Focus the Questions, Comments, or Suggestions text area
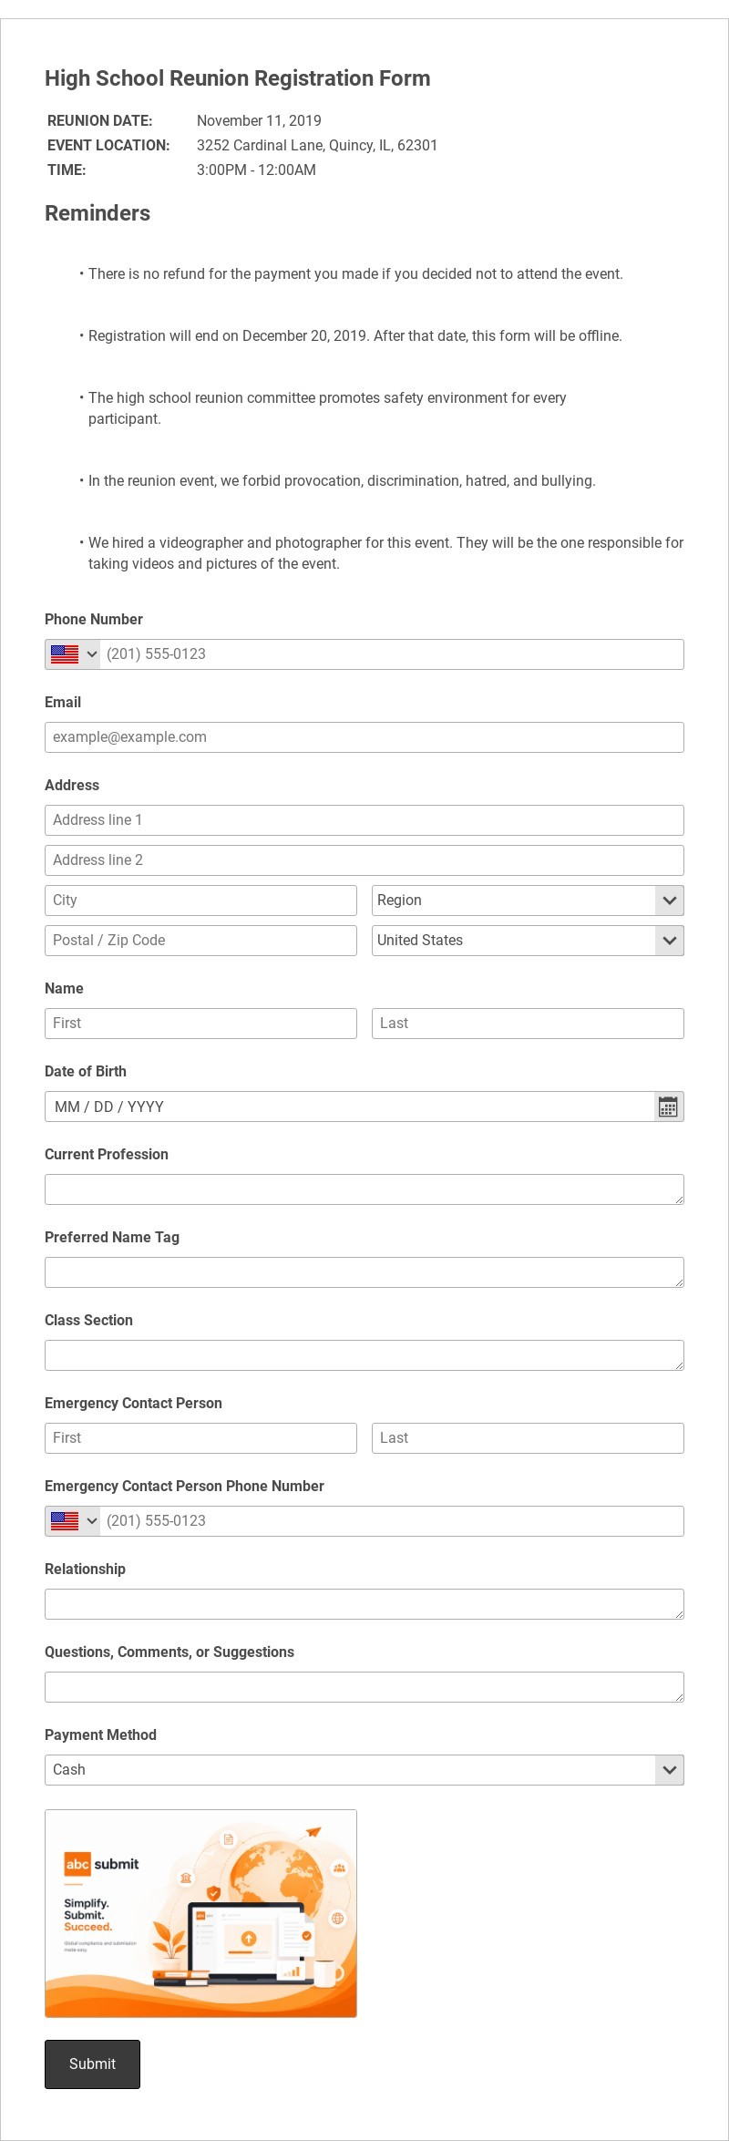 coord(364,1687)
